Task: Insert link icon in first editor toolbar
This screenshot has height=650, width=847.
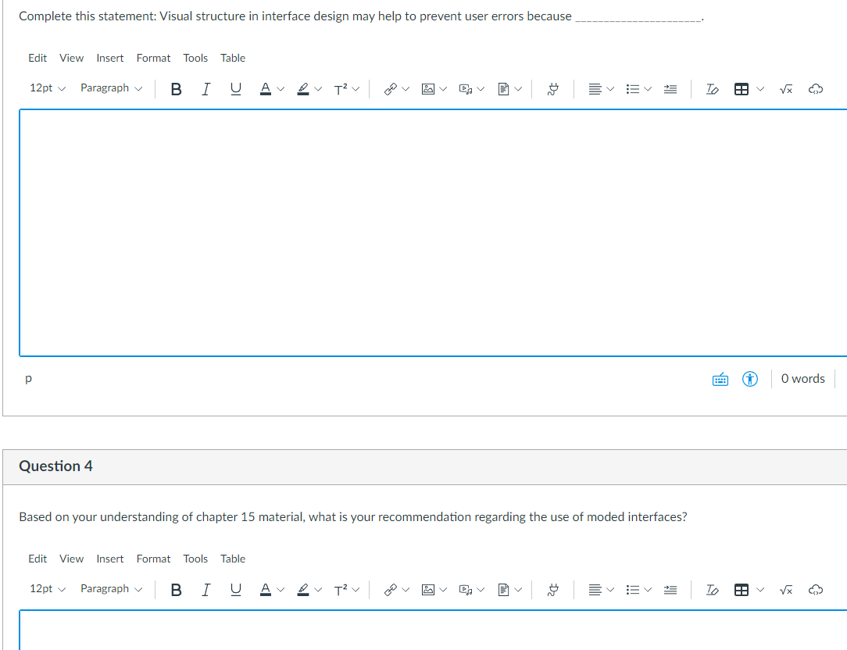Action: (x=390, y=89)
